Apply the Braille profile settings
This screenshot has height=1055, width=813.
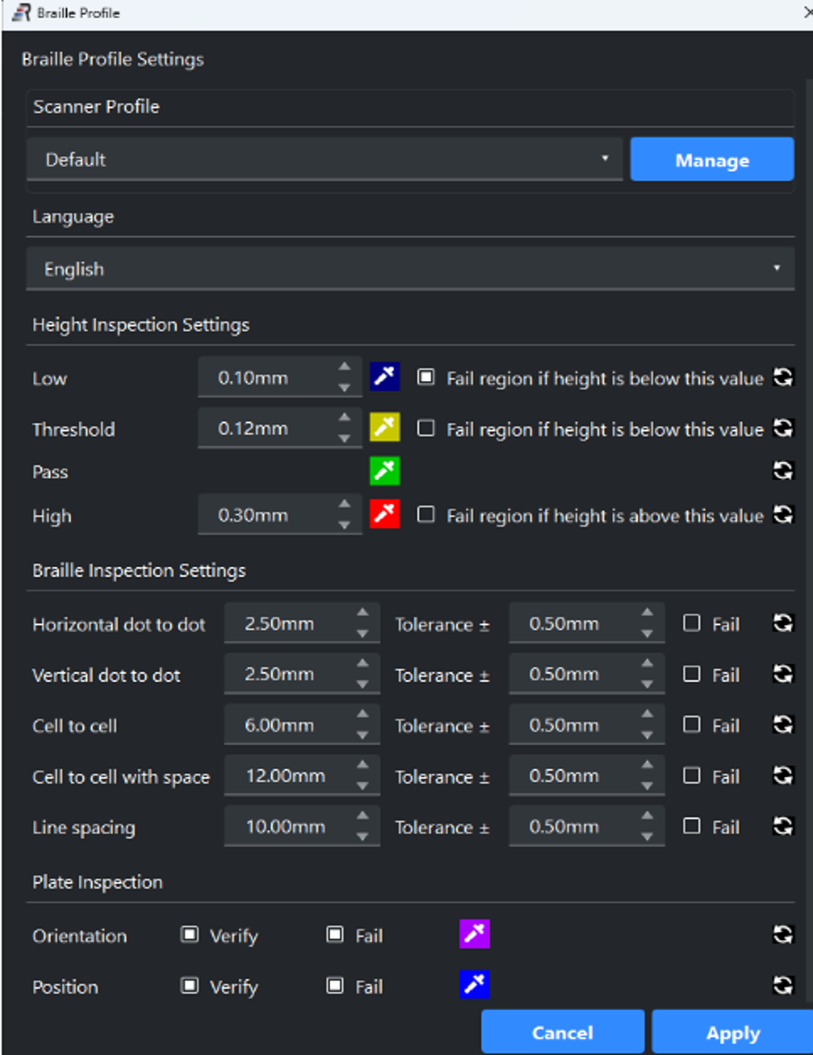pos(733,1033)
